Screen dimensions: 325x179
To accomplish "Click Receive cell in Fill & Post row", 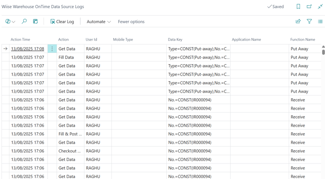I will pyautogui.click(x=305, y=134).
